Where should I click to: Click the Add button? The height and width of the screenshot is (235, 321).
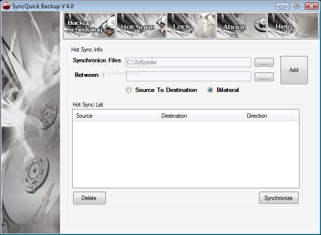click(294, 70)
